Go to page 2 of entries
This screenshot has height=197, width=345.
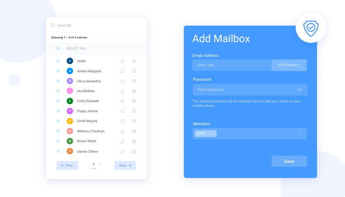coord(101,164)
